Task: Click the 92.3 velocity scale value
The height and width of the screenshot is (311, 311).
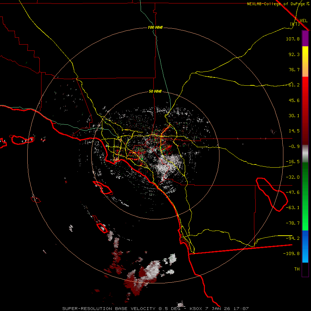Action: [294, 54]
